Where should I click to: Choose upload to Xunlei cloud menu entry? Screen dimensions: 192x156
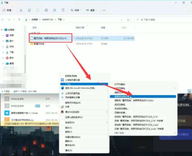coord(73,80)
